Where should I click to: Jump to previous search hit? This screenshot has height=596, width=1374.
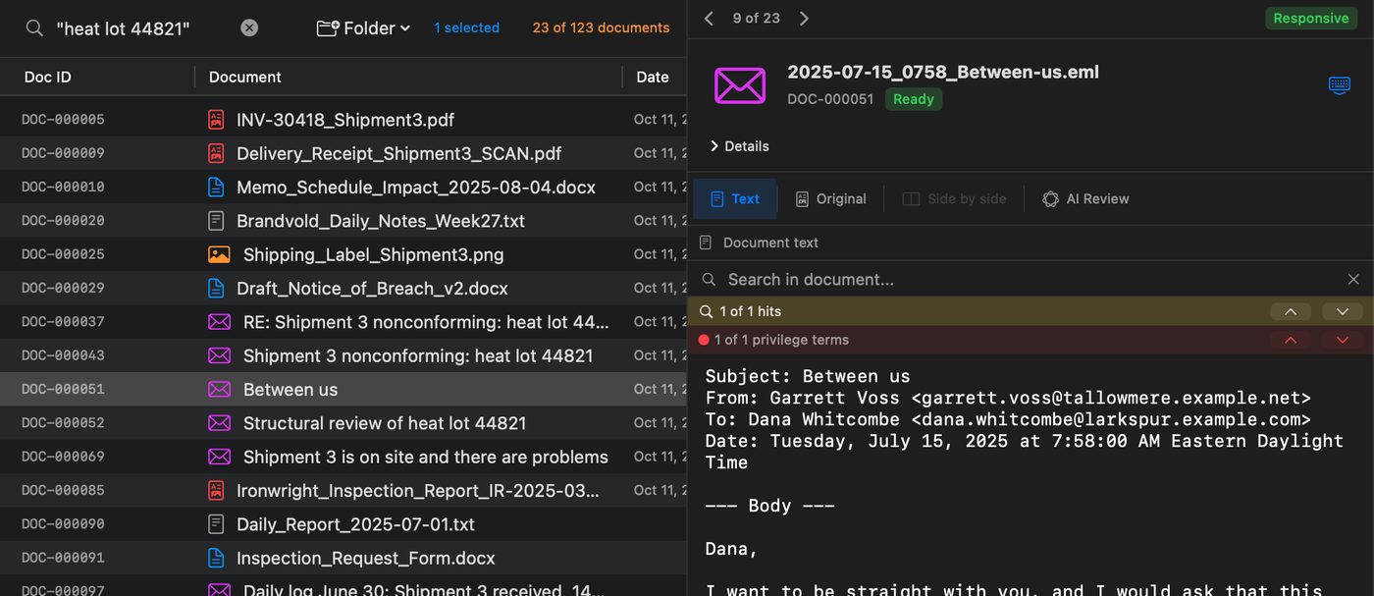(1291, 311)
